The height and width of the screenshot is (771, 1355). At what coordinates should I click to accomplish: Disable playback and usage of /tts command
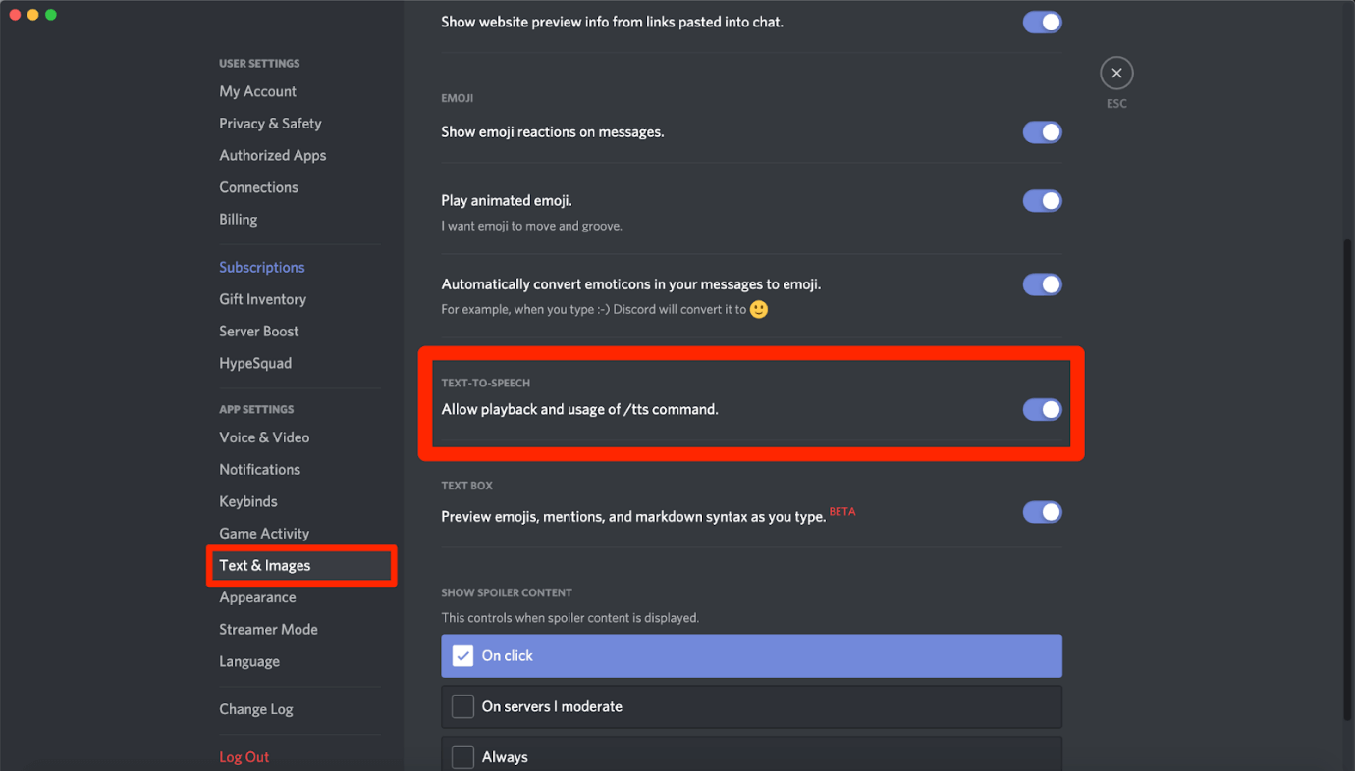coord(1042,409)
